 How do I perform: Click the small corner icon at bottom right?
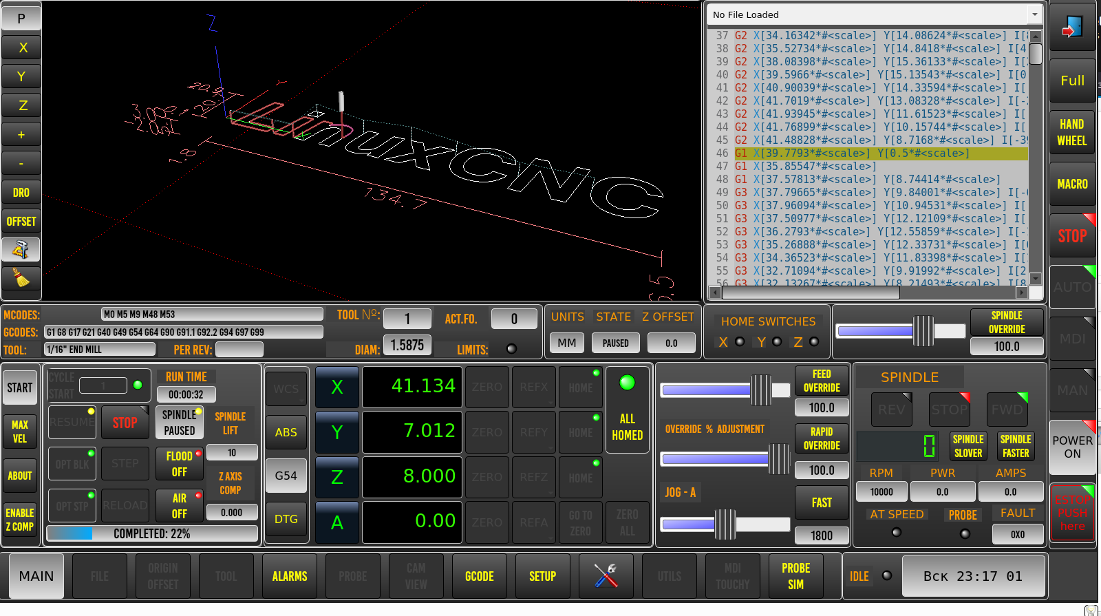(x=1091, y=610)
